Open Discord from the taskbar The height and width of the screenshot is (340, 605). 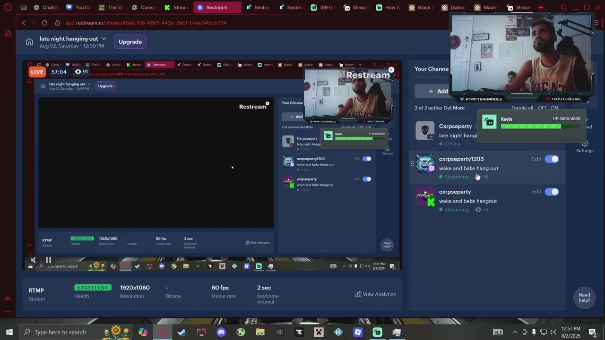point(221,332)
